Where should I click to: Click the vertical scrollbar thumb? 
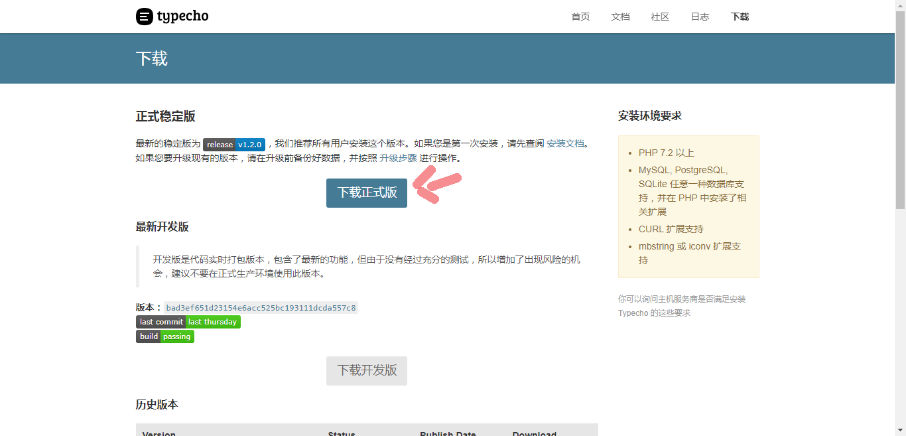900,109
